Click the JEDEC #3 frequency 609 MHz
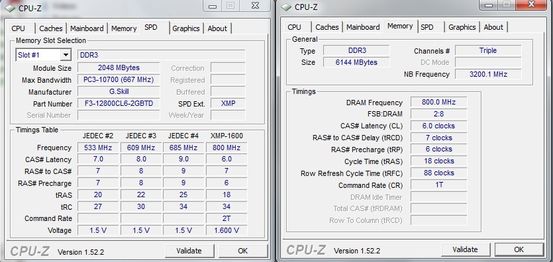Screen dimensions: 553x262 point(140,148)
